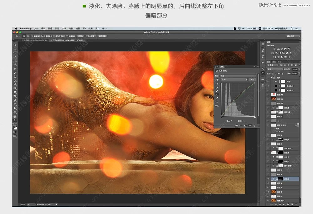Click the Pen tool icon
The width and height of the screenshot is (313, 214).
15,100
